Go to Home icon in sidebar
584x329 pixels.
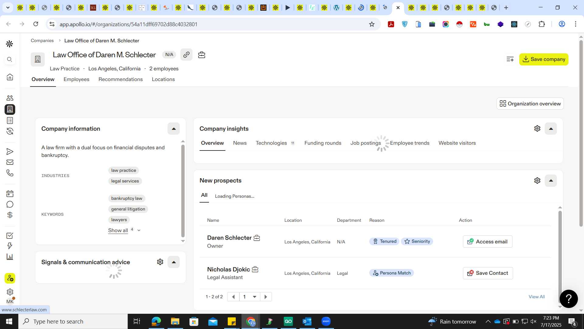10,77
